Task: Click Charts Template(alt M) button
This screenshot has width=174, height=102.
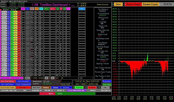Action: coord(24,84)
